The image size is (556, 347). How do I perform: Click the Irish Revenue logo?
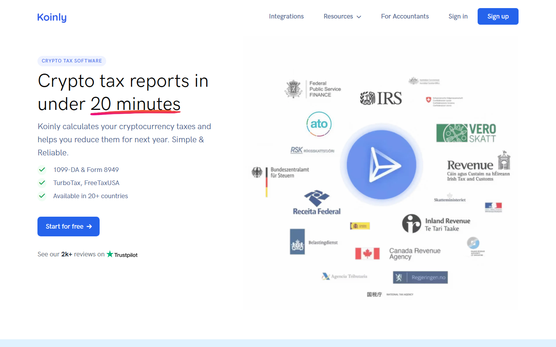click(x=478, y=166)
